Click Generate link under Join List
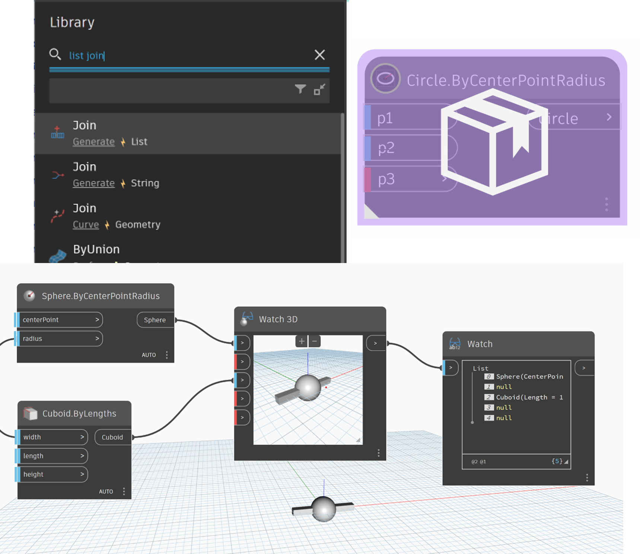 (94, 142)
